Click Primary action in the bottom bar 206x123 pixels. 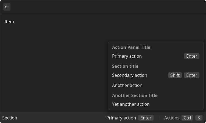(121, 118)
